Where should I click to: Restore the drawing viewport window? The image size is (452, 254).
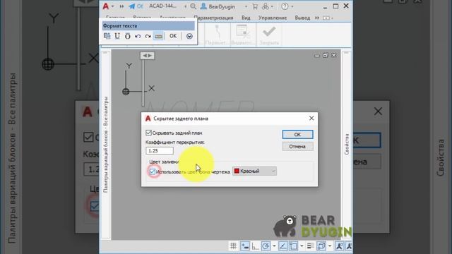click(x=326, y=55)
